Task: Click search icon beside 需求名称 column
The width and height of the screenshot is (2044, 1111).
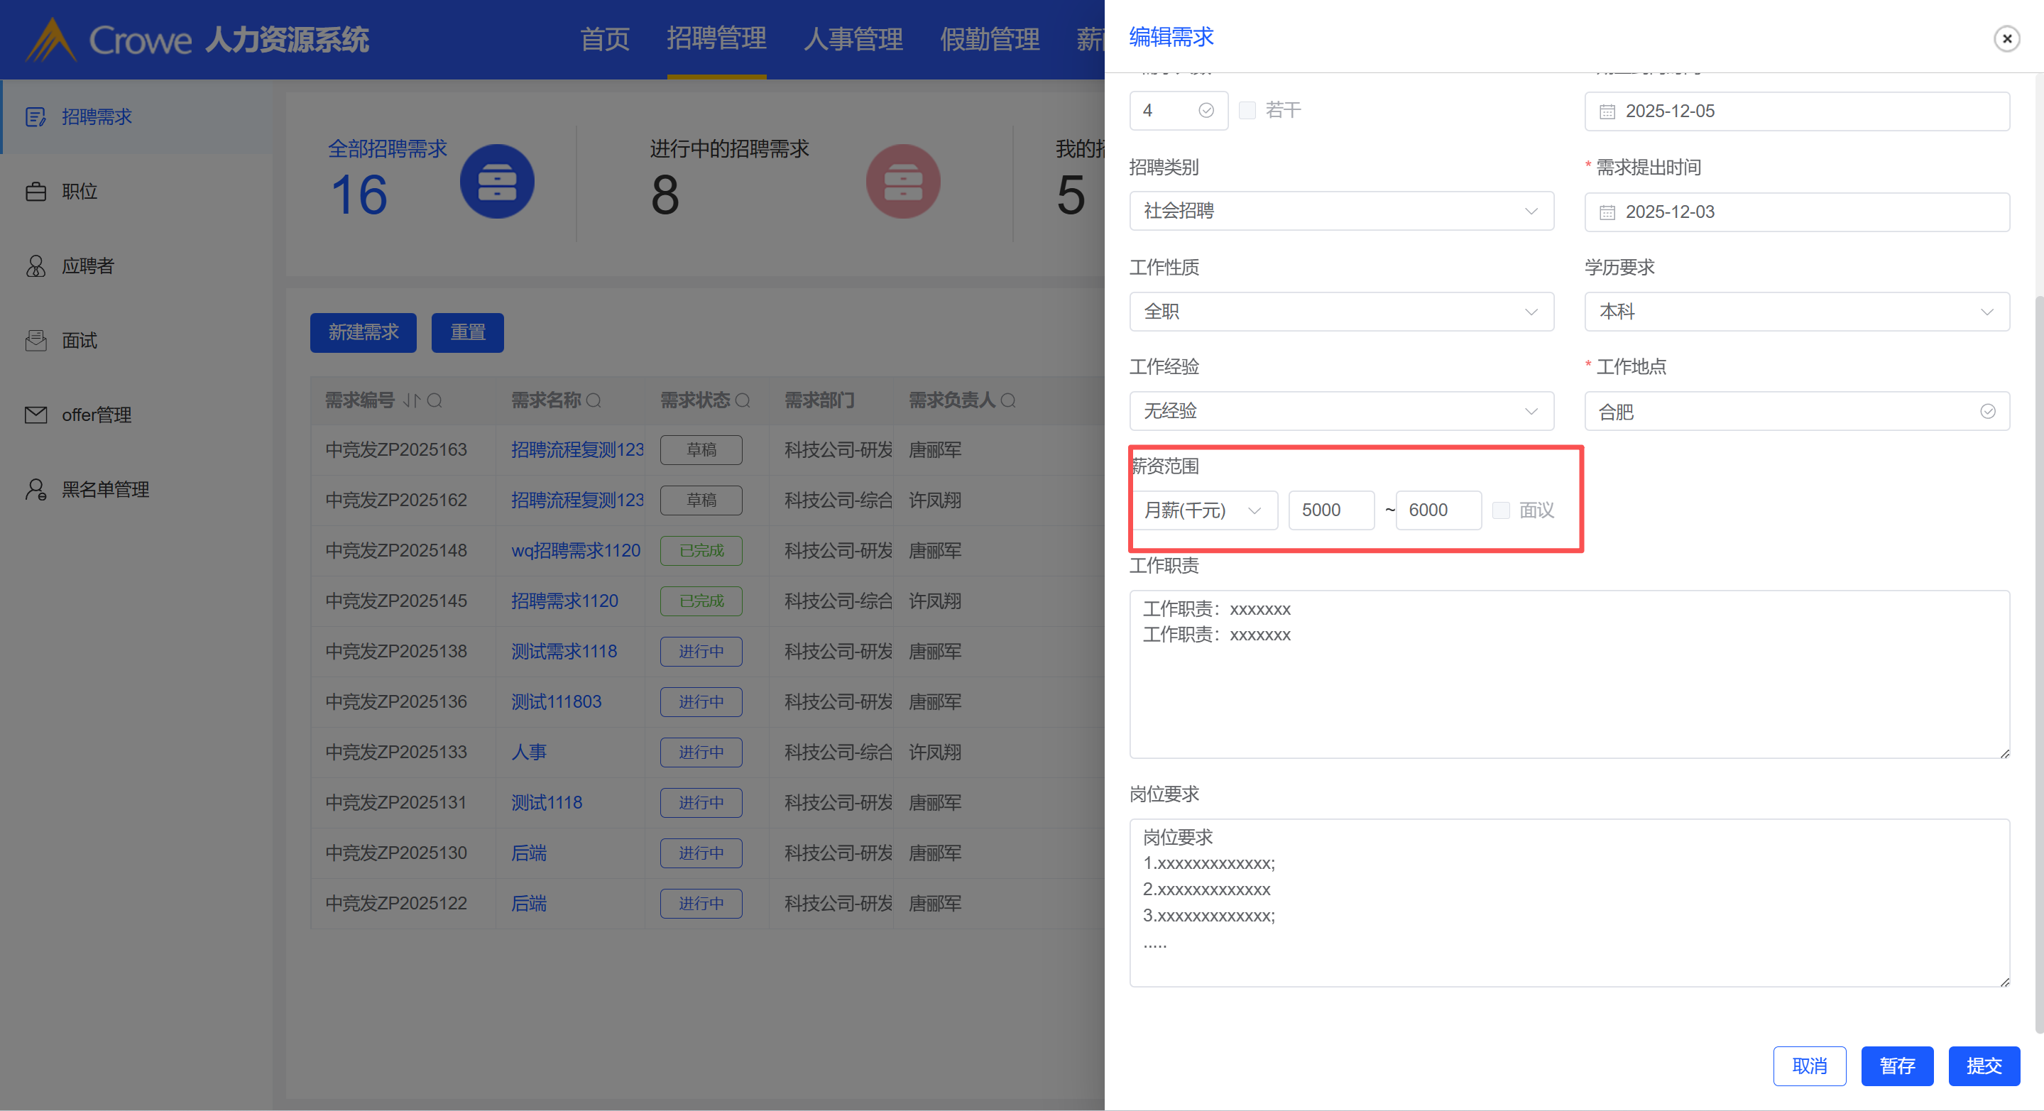Action: pos(594,401)
